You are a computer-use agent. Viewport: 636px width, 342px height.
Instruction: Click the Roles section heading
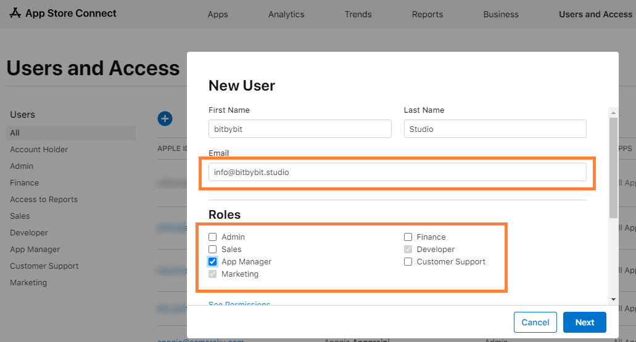click(x=225, y=214)
